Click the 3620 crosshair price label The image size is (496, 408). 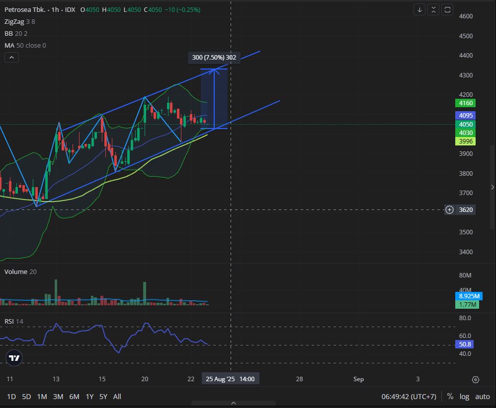[x=465, y=210]
